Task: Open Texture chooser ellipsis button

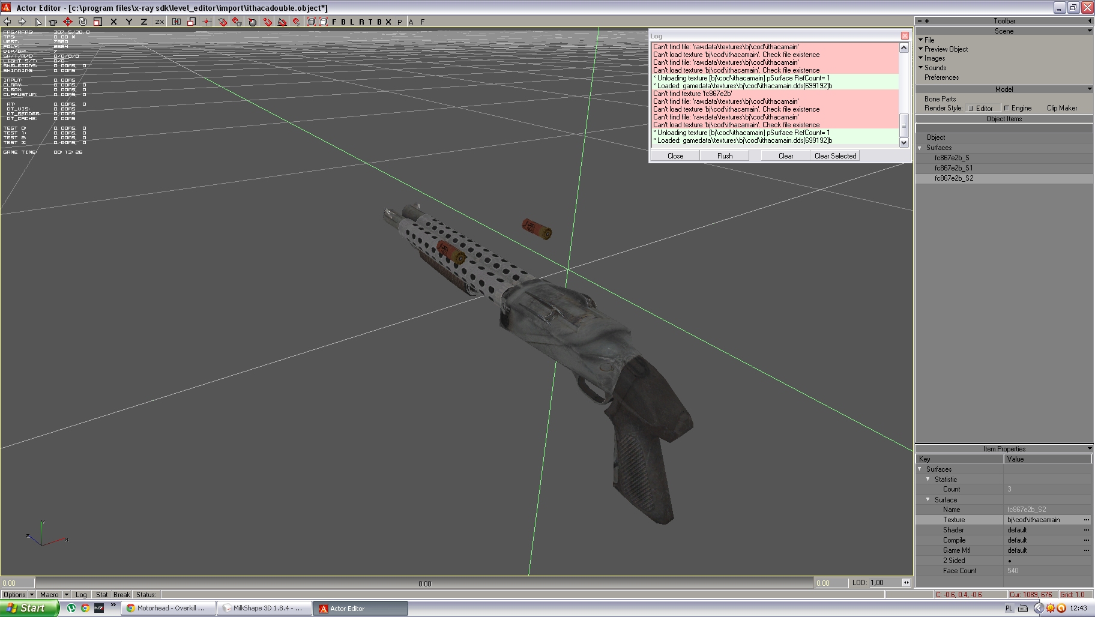Action: [1086, 520]
